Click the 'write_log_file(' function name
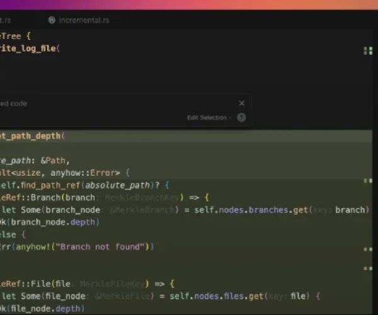378x315 pixels. 30,49
